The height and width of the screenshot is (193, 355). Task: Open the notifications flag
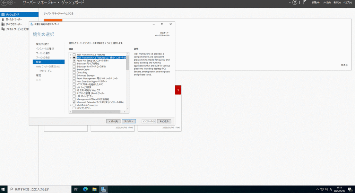click(305, 2)
